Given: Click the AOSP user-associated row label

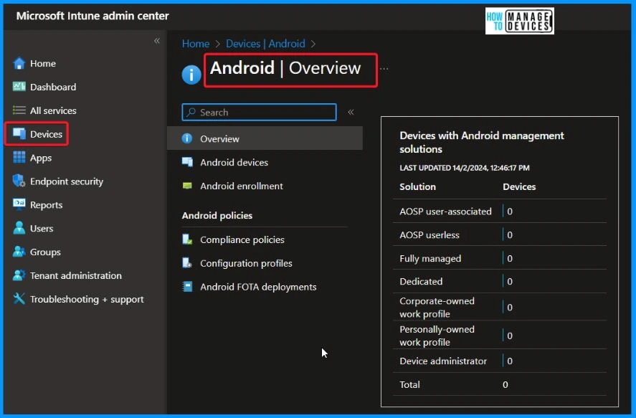Looking at the screenshot, I should click(x=445, y=212).
